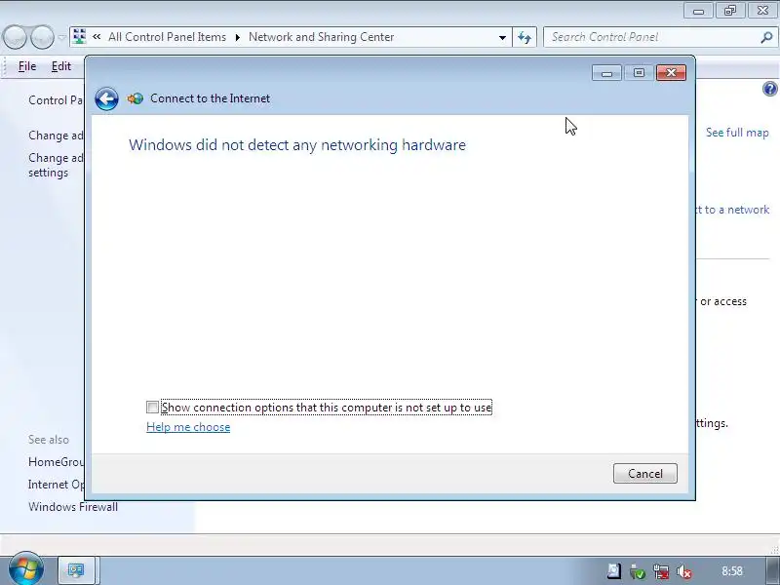Click the Connect to the Internet globe icon
This screenshot has height=585, width=780.
coord(135,98)
